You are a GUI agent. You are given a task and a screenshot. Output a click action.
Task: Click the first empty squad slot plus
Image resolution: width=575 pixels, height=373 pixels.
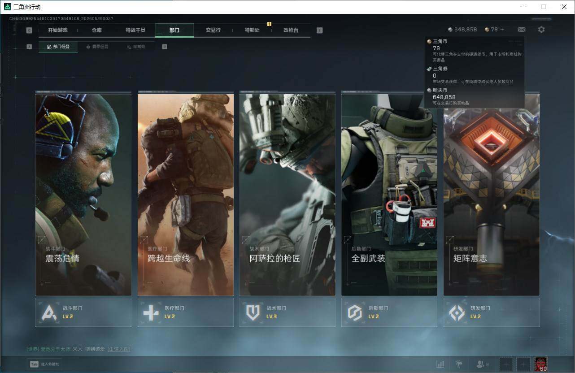pos(506,364)
